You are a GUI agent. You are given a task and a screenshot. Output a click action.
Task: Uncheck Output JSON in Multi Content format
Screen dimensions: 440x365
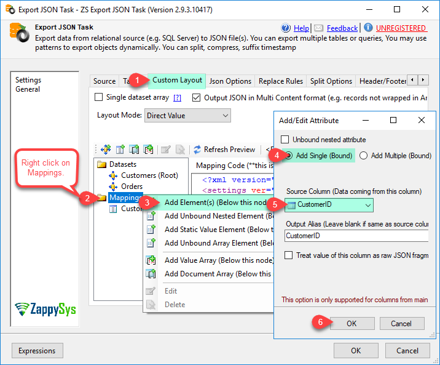pyautogui.click(x=197, y=98)
